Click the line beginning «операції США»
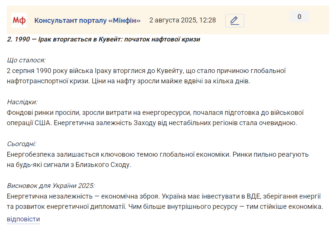Screen dimensions: 332x229 point(152,123)
